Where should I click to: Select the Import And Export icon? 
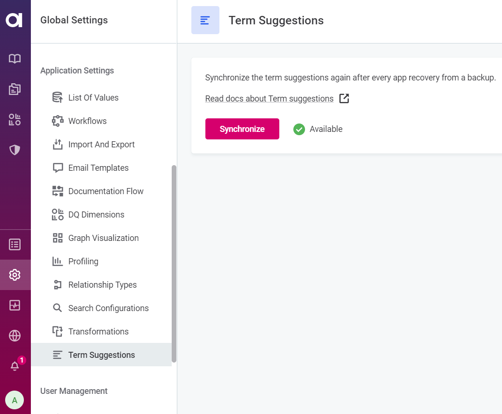(57, 144)
